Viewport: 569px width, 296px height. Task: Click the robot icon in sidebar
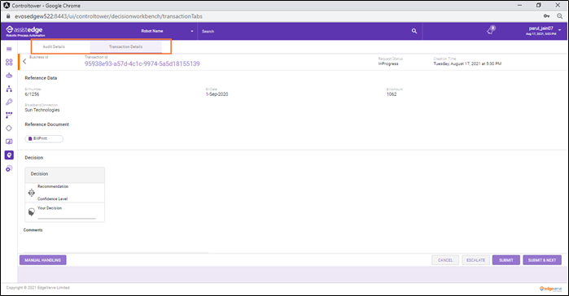click(9, 76)
